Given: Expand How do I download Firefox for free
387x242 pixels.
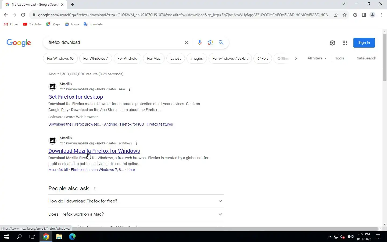Looking at the screenshot, I should pyautogui.click(x=136, y=201).
